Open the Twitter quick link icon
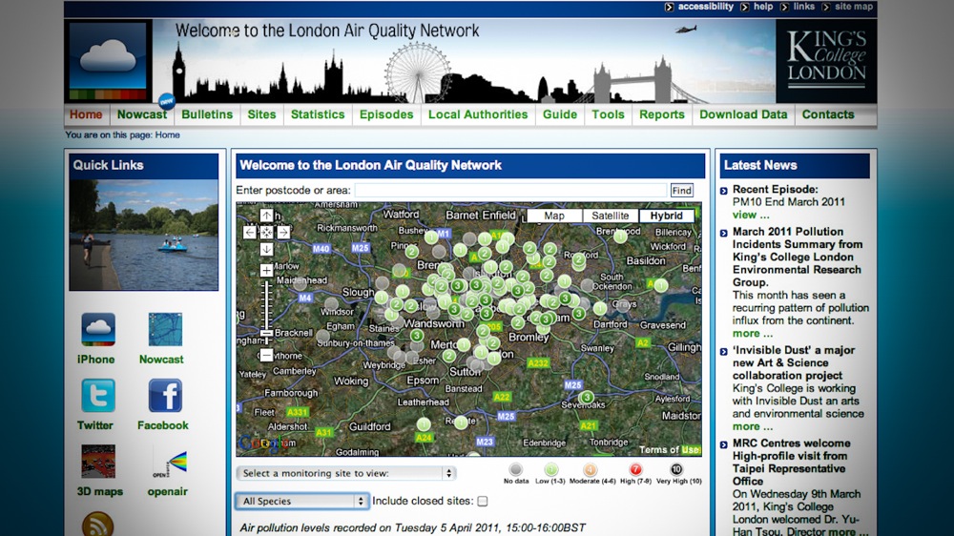Viewport: 954px width, 536px height. 97,396
